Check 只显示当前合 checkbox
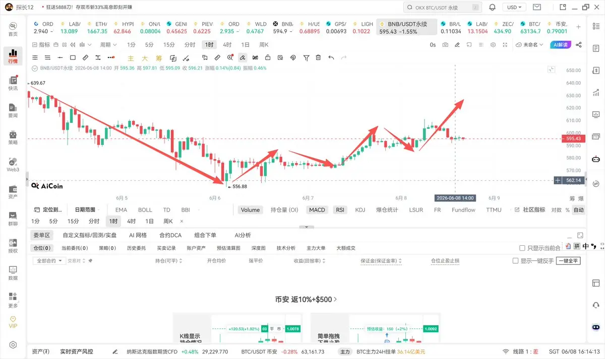This screenshot has width=605, height=359. click(x=522, y=248)
